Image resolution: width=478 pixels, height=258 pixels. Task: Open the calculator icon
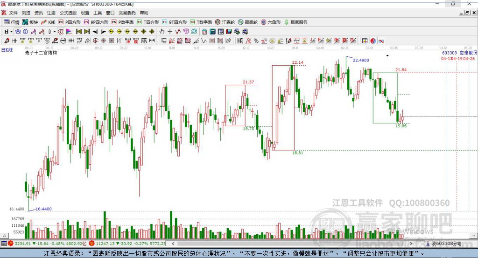point(212,32)
